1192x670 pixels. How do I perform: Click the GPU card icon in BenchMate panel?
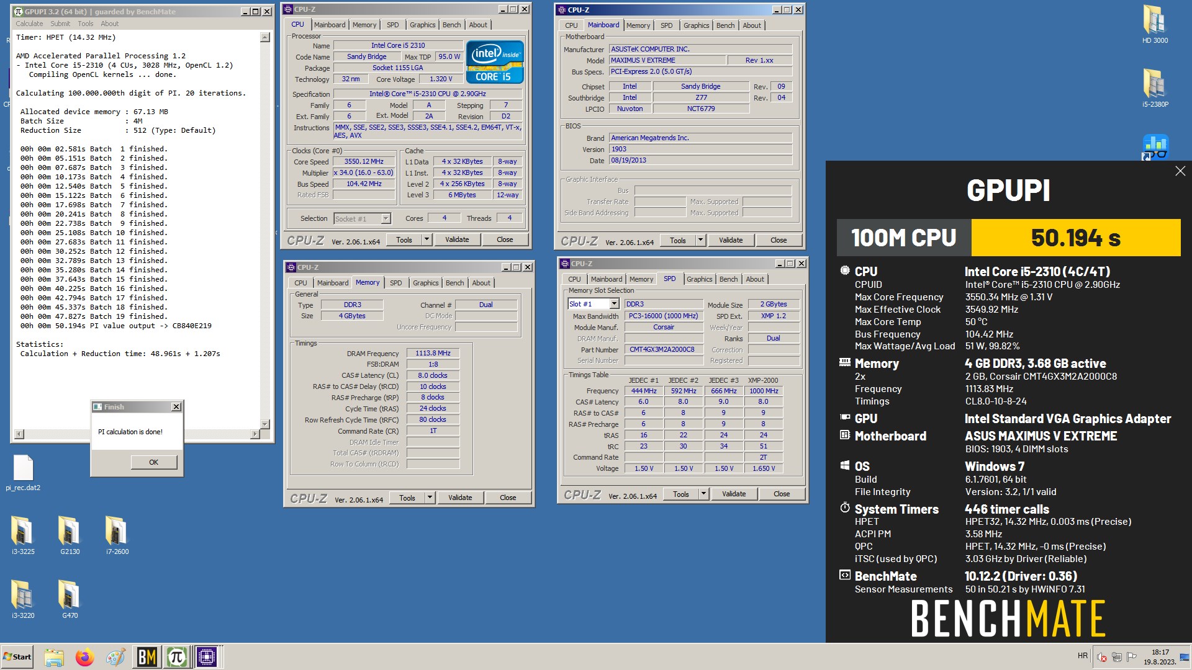click(844, 418)
